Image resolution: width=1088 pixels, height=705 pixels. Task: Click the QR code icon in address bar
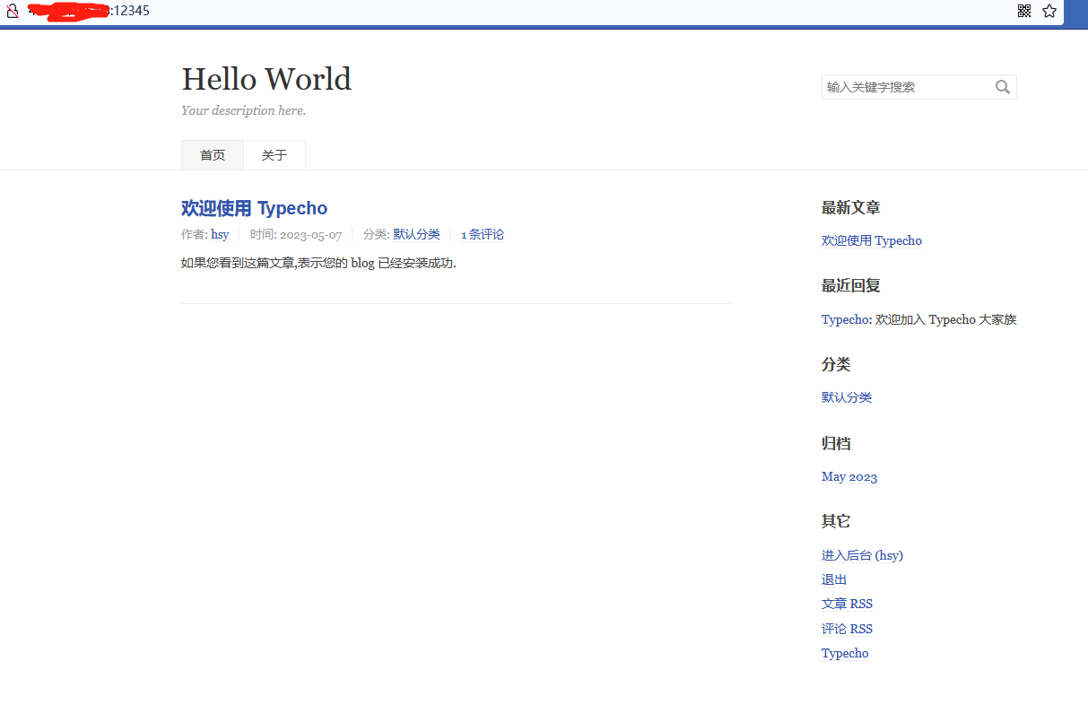coord(1024,11)
